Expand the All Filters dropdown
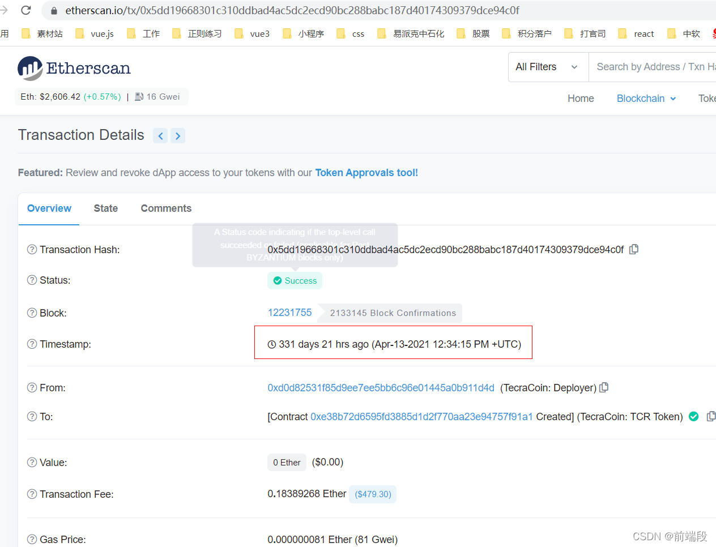Screen dimensions: 716x547 pyautogui.click(x=548, y=67)
